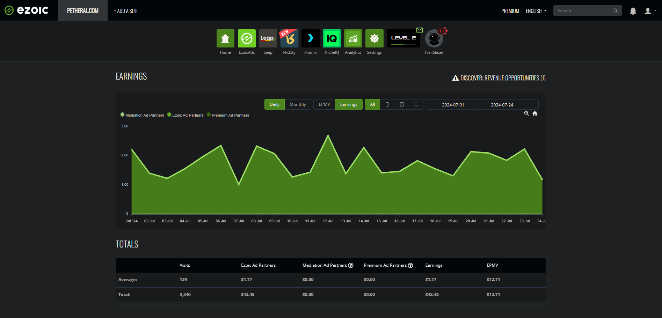
Task: Click average visits value 139
Action: [183, 280]
